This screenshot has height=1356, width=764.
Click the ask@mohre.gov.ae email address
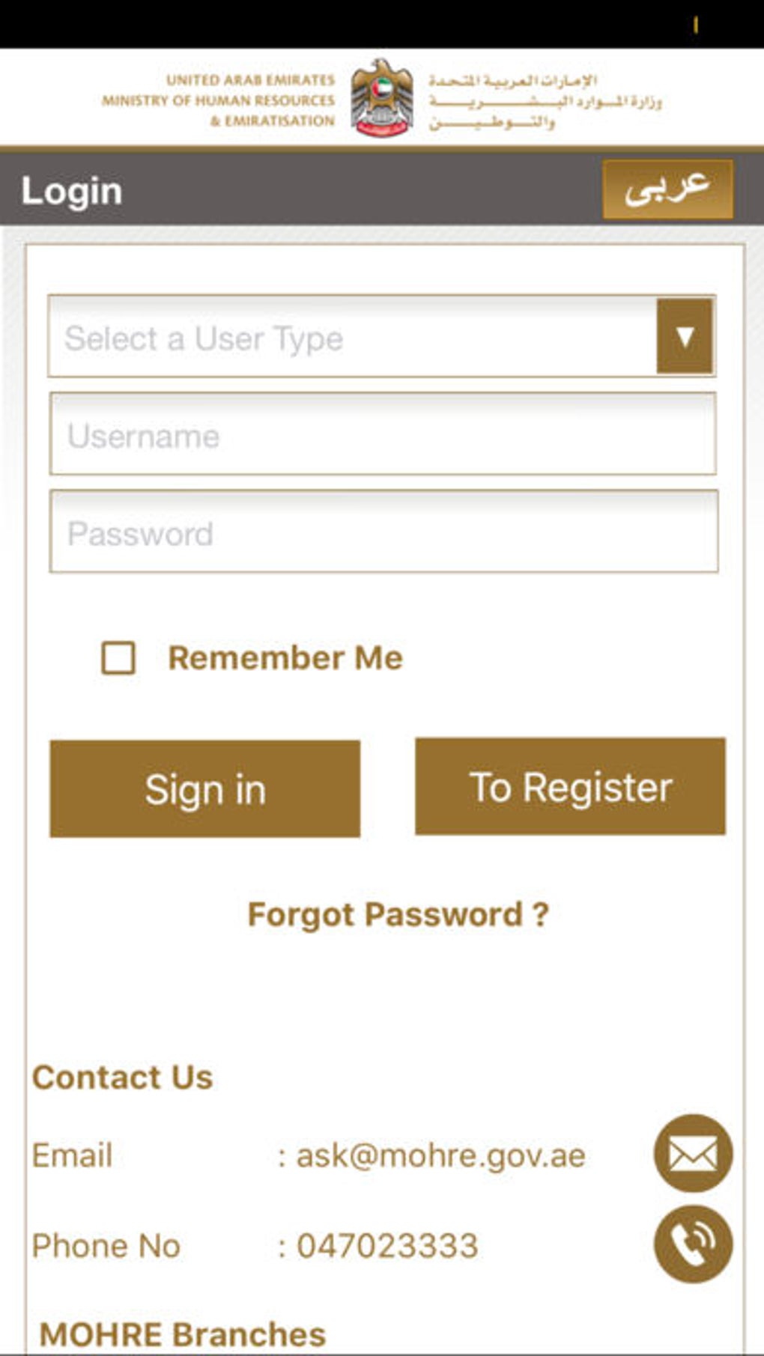click(x=440, y=1155)
